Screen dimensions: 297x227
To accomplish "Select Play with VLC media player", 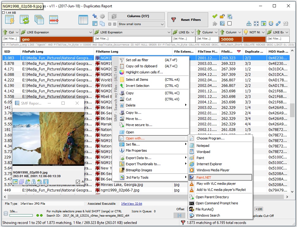I will [x=220, y=184].
